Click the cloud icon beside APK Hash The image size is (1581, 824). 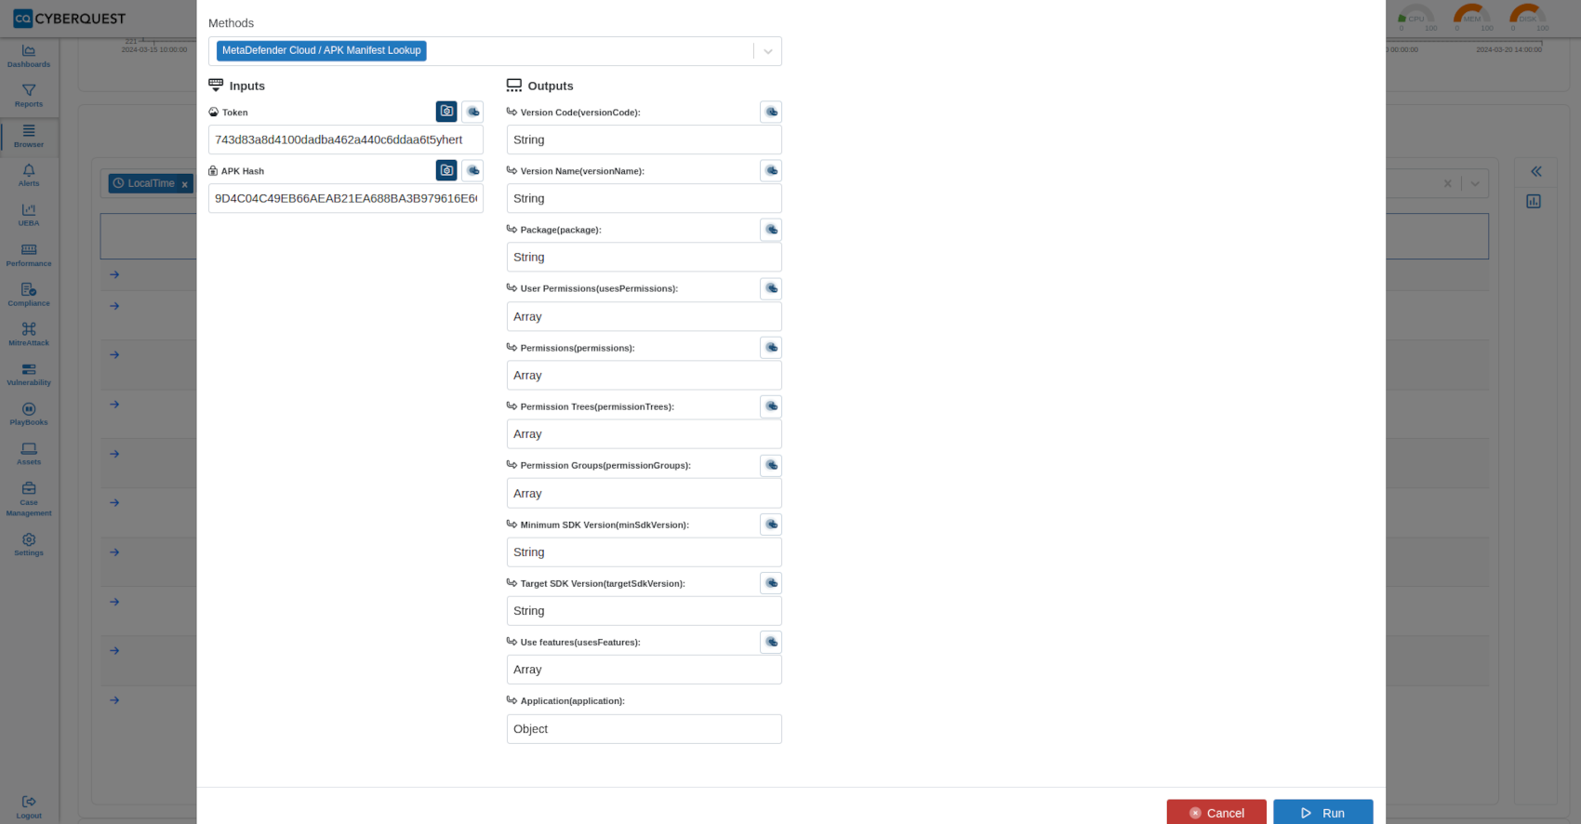click(472, 170)
